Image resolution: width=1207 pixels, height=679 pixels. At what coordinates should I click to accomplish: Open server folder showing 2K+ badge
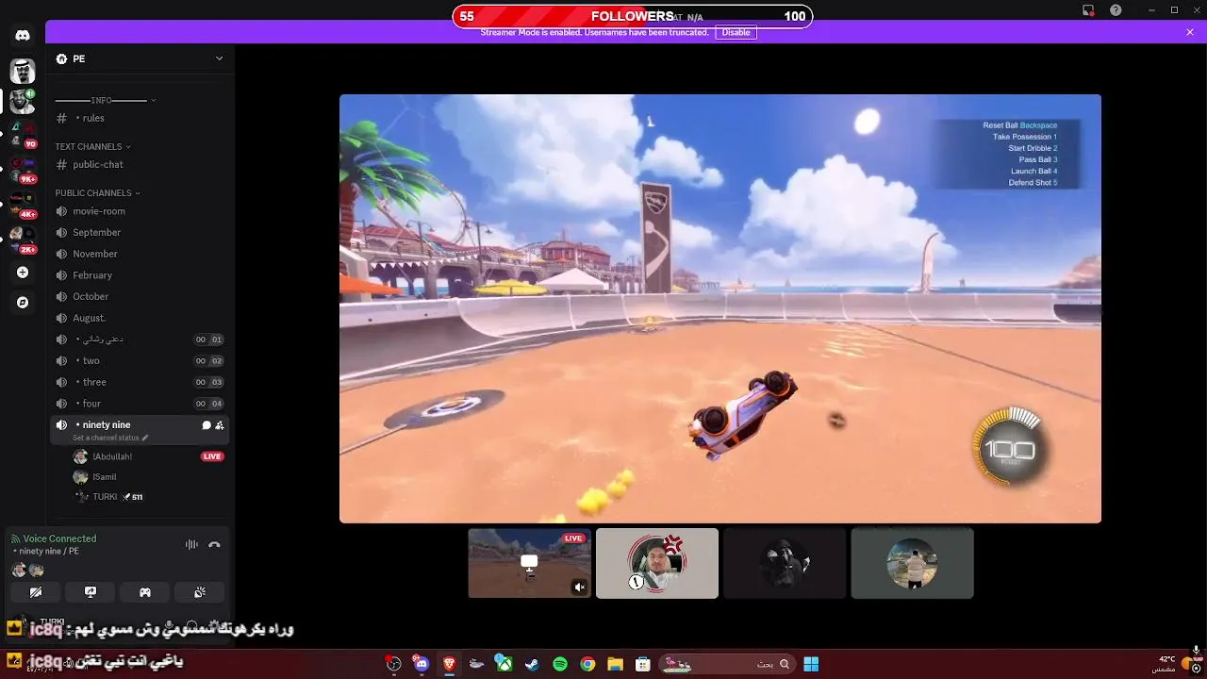click(x=23, y=240)
